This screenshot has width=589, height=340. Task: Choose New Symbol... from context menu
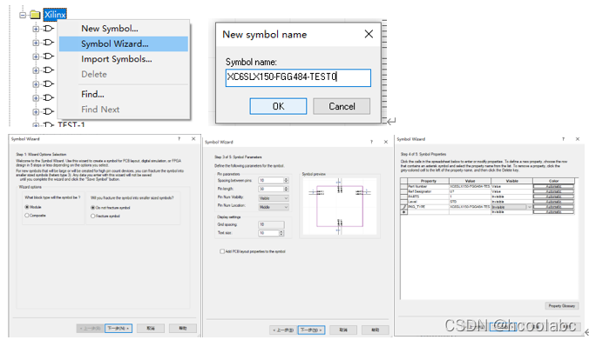click(x=110, y=29)
